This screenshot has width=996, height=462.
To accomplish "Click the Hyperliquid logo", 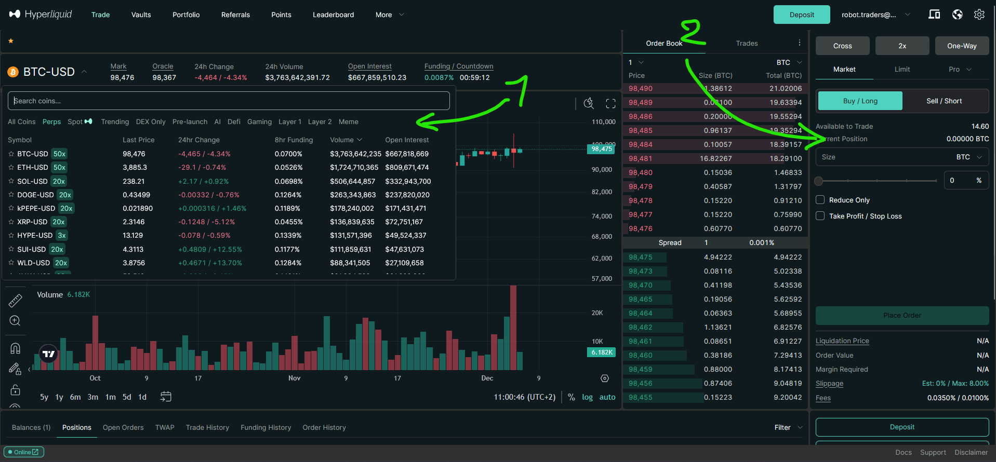I will tap(41, 14).
